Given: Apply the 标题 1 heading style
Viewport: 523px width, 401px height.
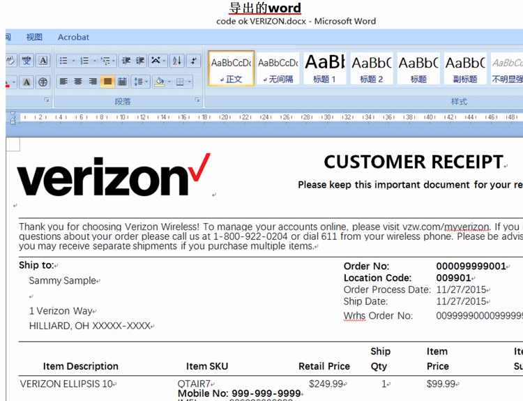Looking at the screenshot, I should pos(324,69).
